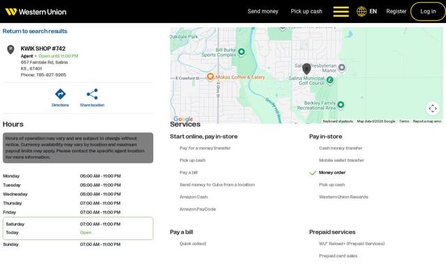Click Amazon Cash service
The image size is (446, 279).
pos(194,197)
